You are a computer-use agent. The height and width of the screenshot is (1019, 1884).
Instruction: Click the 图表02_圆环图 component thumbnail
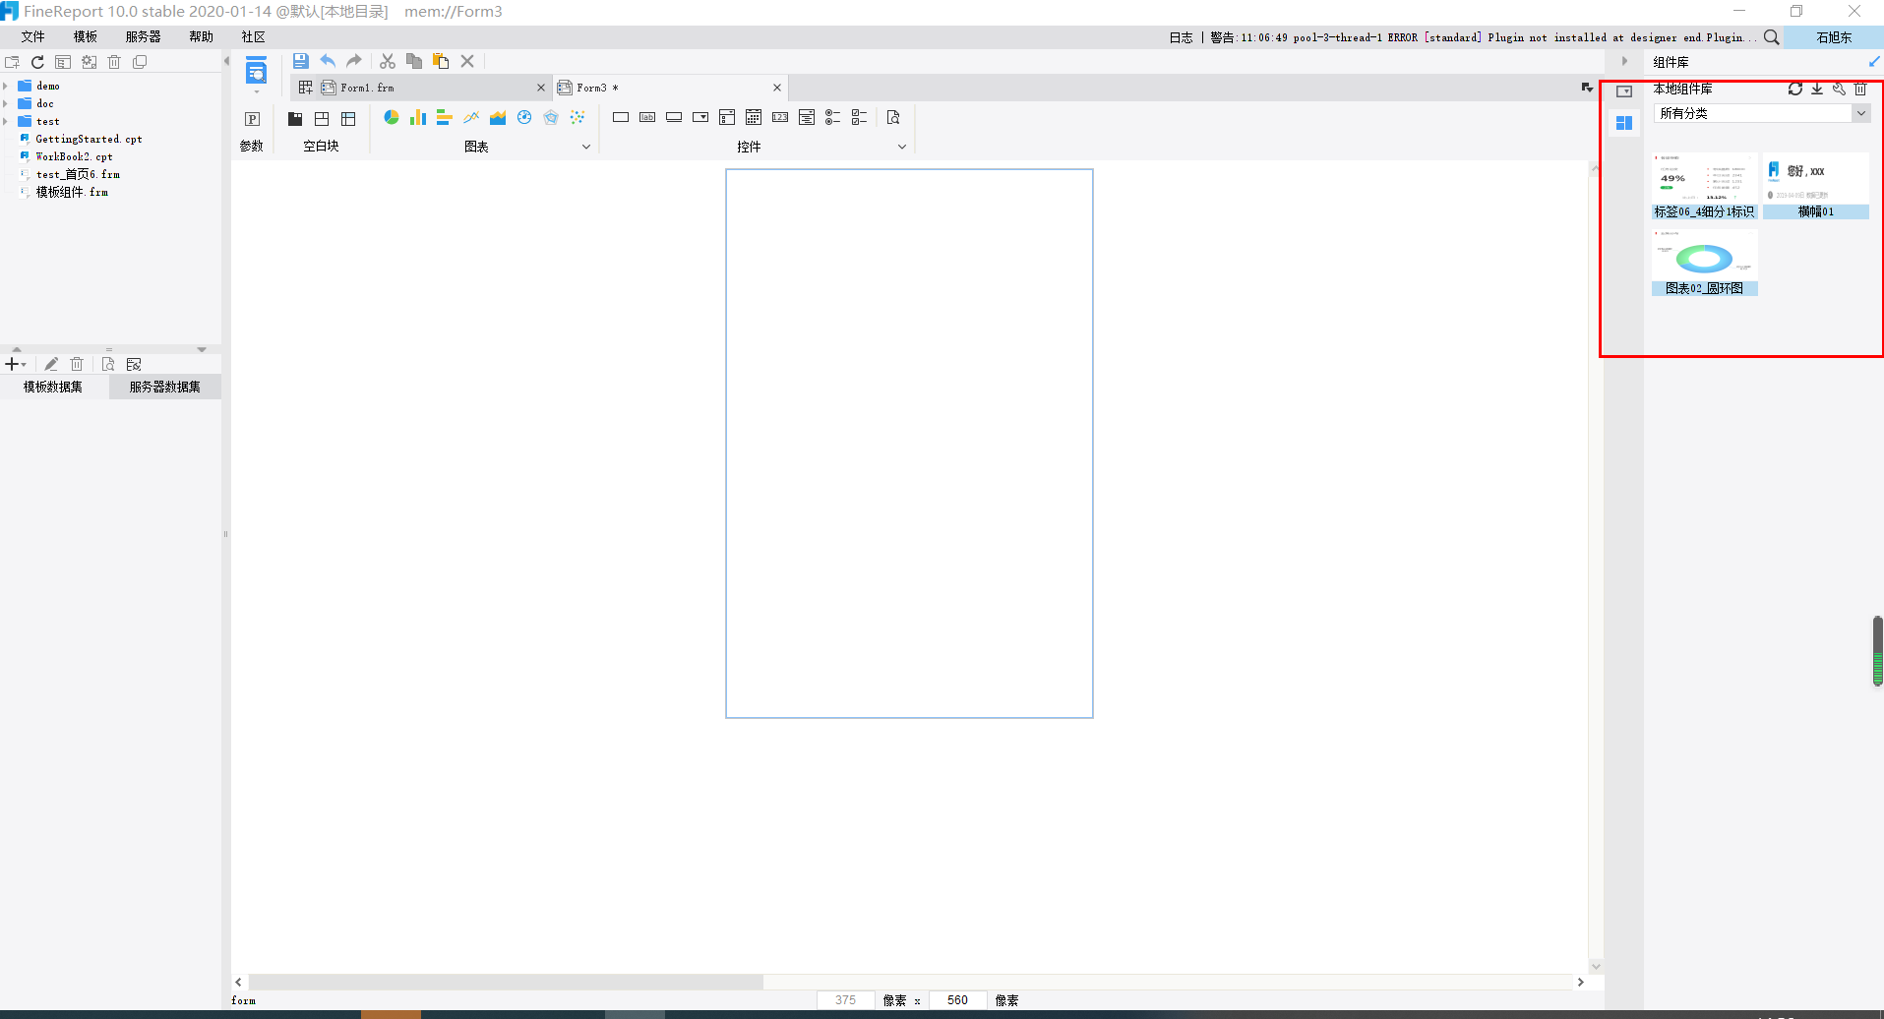click(x=1704, y=263)
